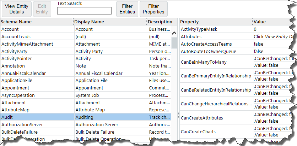Click the Description column header

160,22
